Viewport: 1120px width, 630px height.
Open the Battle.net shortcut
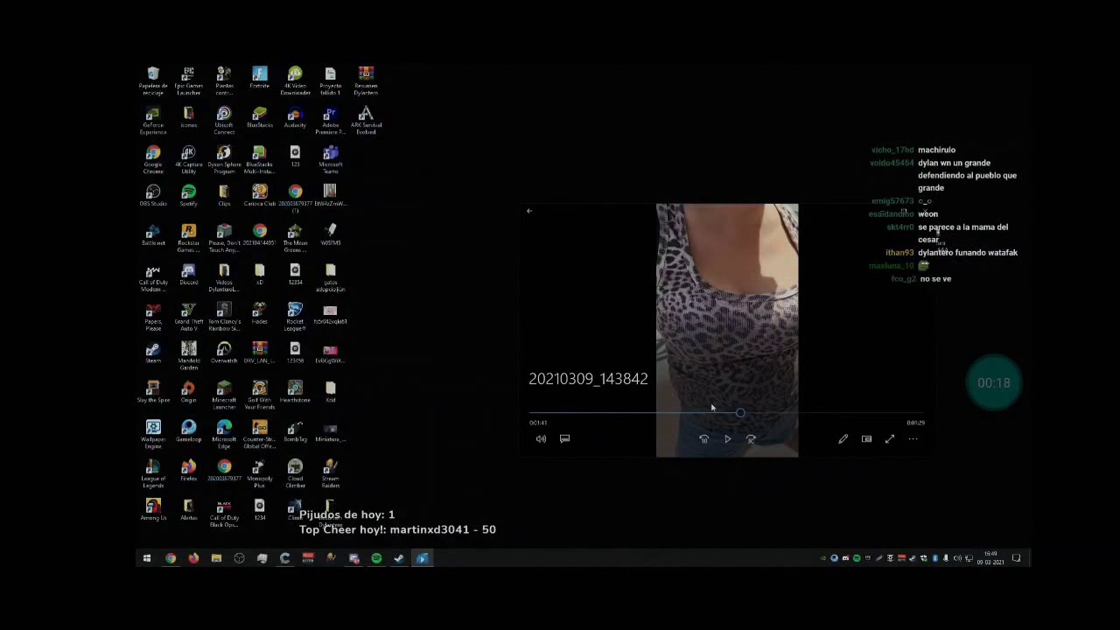(x=153, y=234)
